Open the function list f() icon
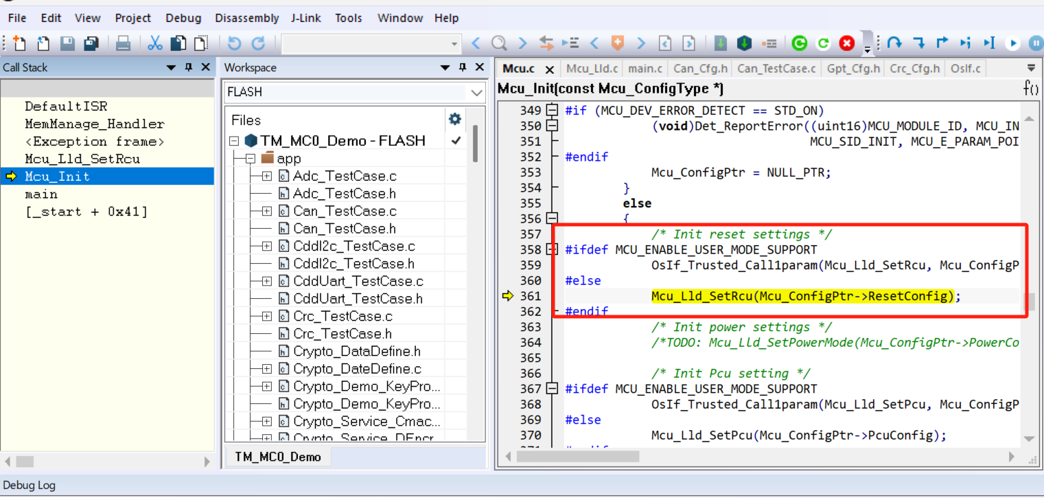The width and height of the screenshot is (1044, 498). (x=1030, y=88)
